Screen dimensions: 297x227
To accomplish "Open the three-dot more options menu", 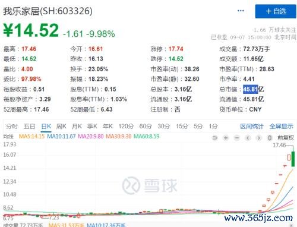I will click(241, 11).
